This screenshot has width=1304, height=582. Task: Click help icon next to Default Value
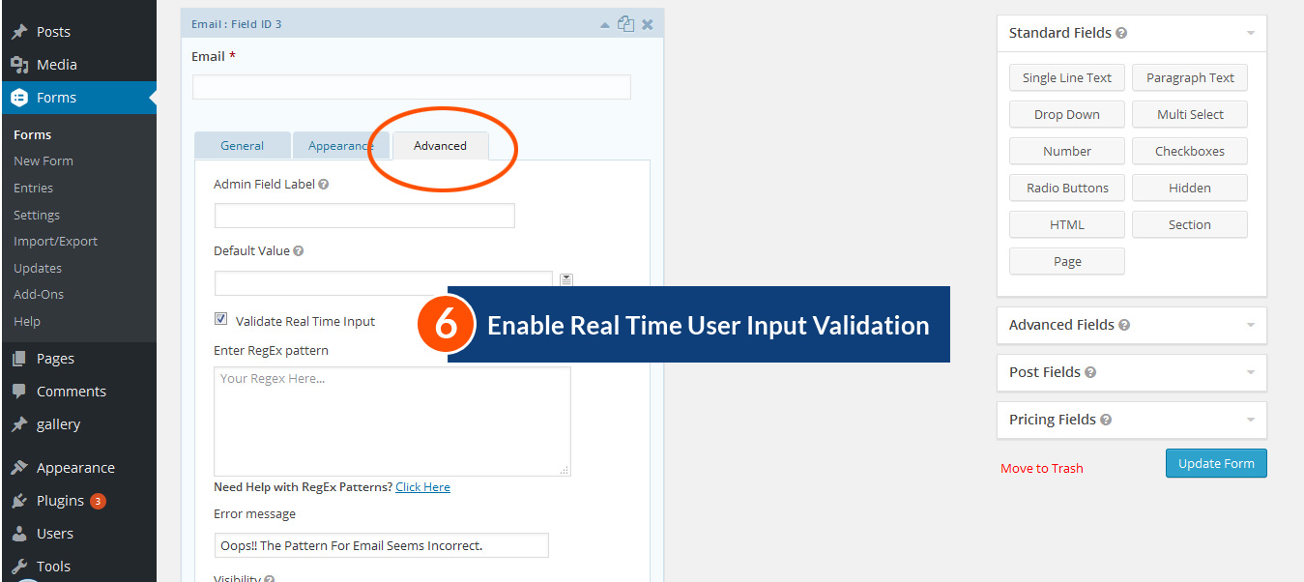pos(299,250)
